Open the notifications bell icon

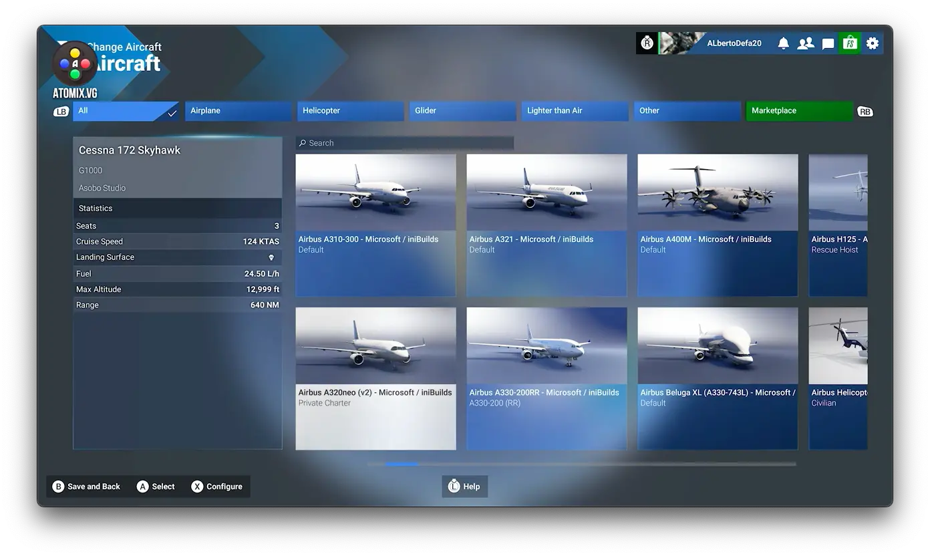pyautogui.click(x=783, y=43)
